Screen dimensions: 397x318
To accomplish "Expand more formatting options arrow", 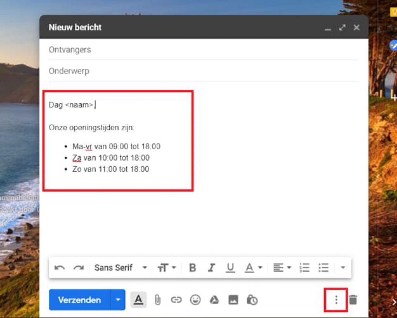I will (x=343, y=267).
